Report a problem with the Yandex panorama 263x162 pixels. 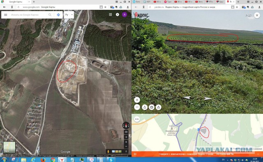pos(159,107)
